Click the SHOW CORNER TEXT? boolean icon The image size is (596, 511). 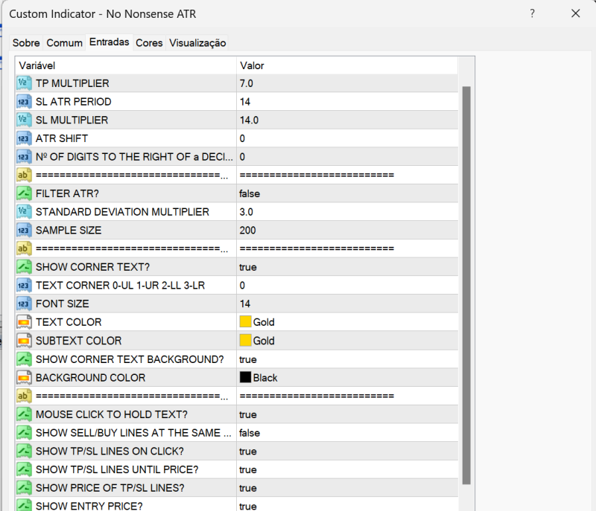(24, 267)
